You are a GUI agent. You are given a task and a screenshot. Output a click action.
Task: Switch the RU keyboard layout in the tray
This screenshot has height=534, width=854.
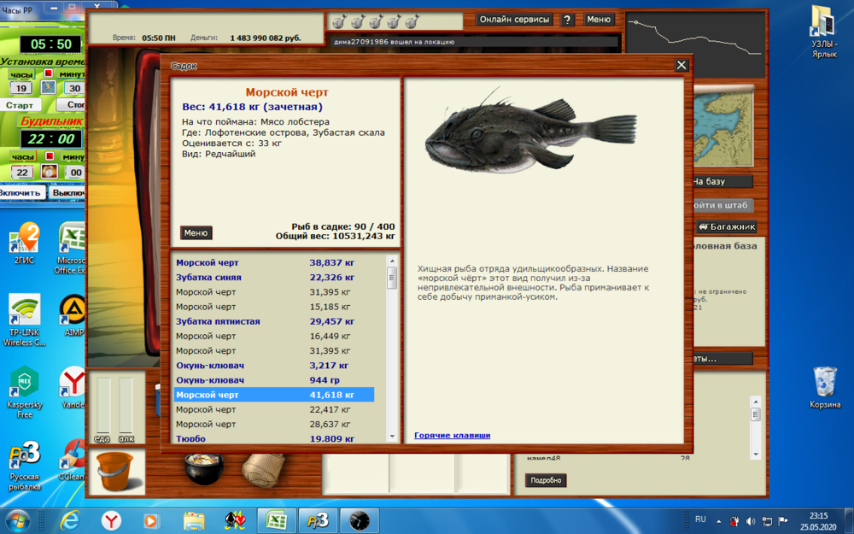(x=700, y=519)
